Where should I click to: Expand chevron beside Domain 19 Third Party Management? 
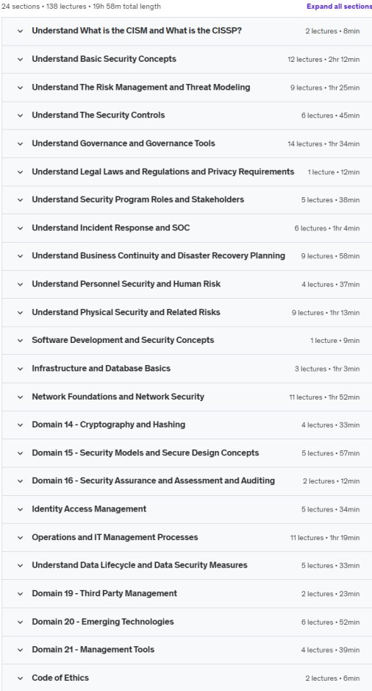[21, 594]
